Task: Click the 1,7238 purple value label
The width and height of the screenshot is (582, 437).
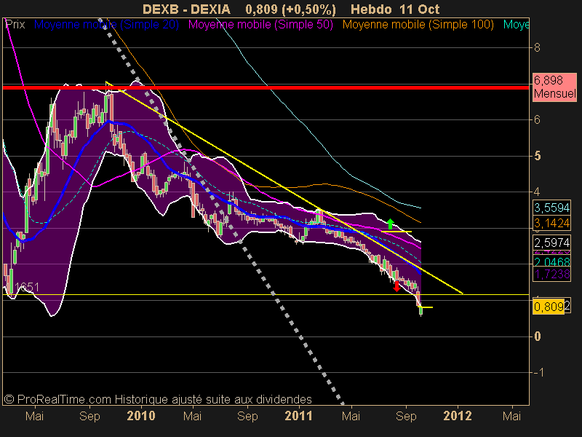Action: point(551,275)
